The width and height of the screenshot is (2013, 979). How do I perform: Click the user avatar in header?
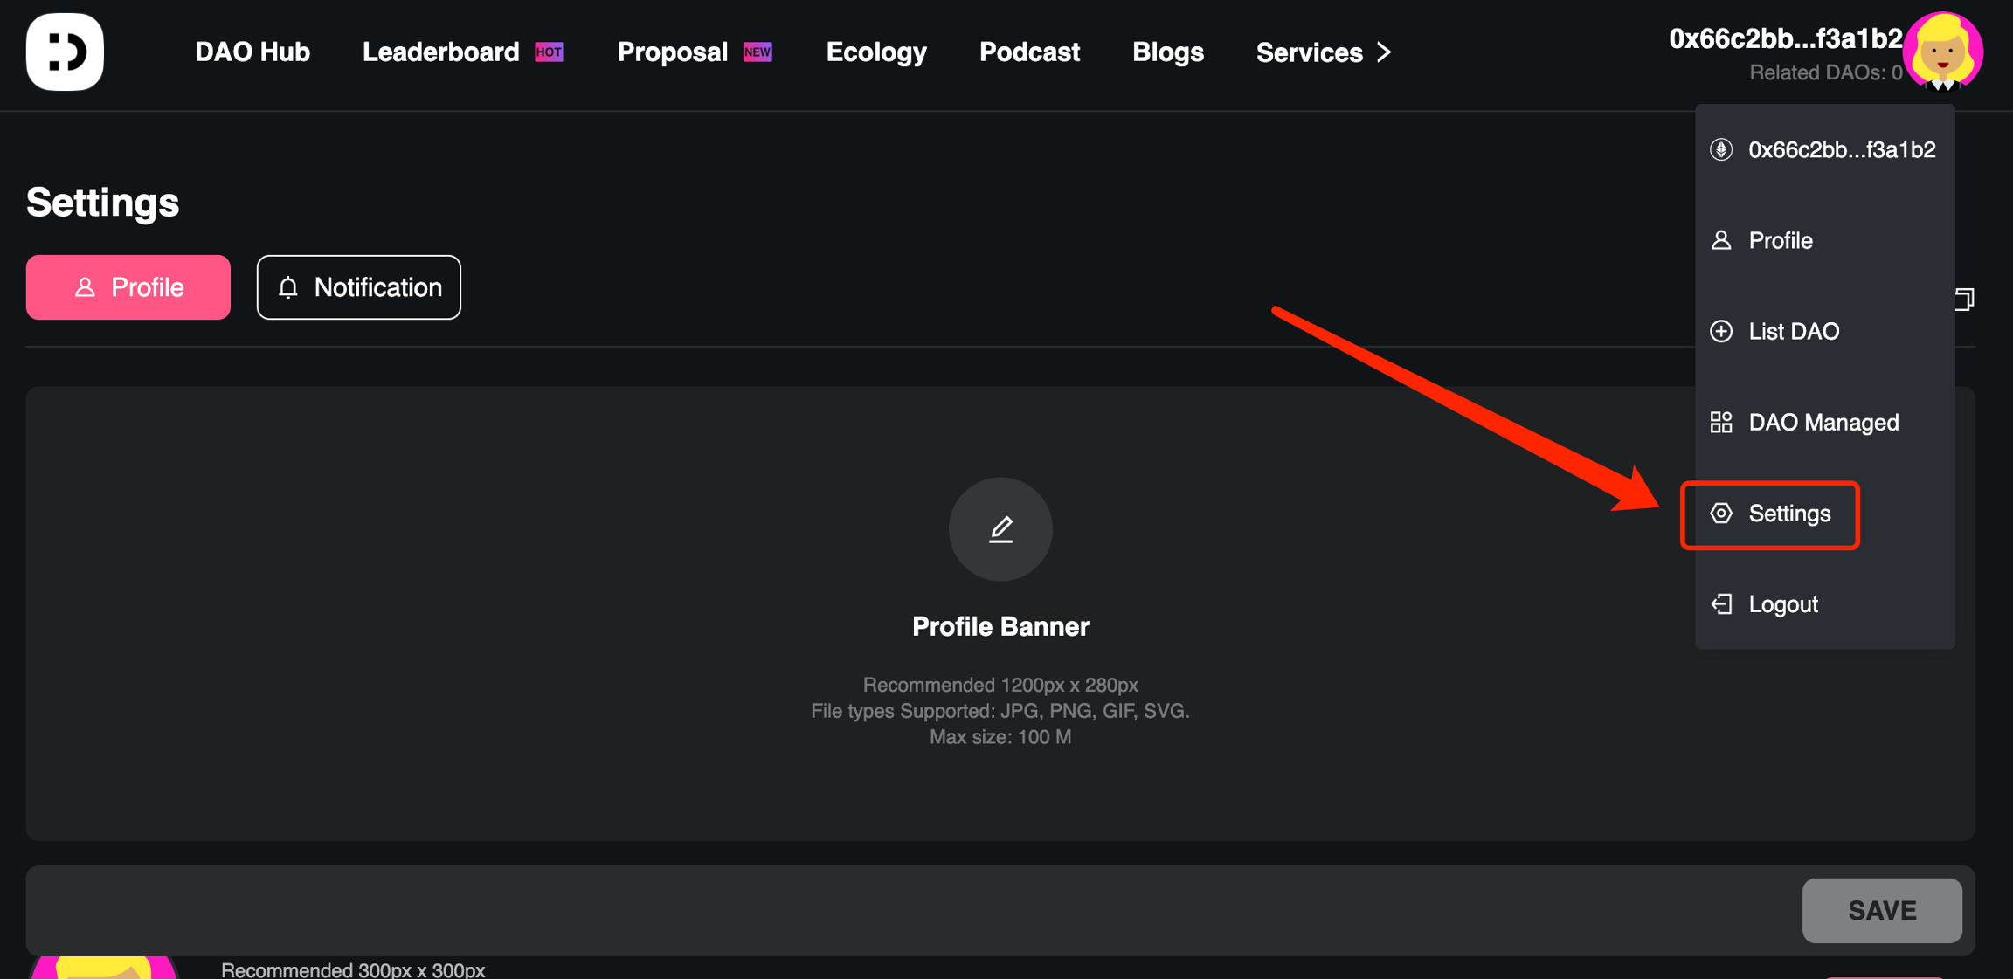1942,51
